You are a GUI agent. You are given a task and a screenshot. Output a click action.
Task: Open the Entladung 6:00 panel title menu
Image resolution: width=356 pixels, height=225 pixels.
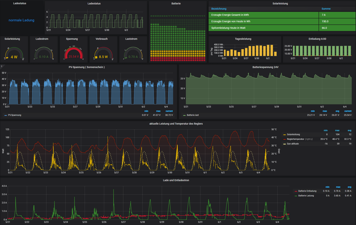(x=317, y=39)
